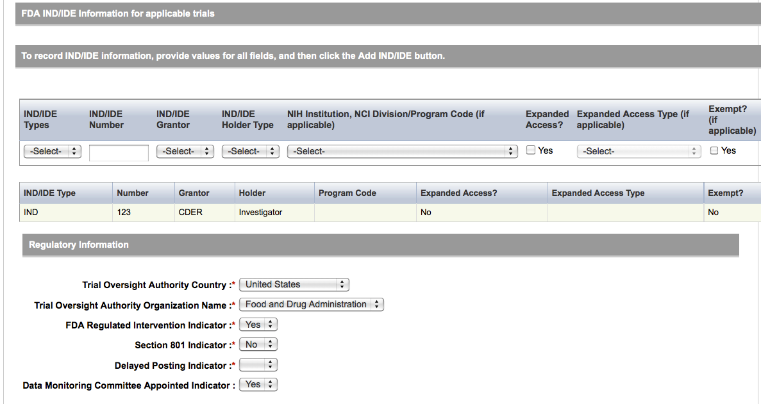Image resolution: width=761 pixels, height=404 pixels.
Task: Focus the IND/IDE Number input field
Action: click(x=119, y=152)
